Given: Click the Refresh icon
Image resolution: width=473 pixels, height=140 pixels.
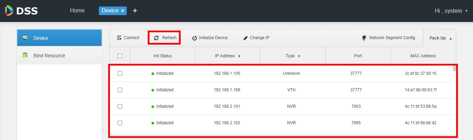Looking at the screenshot, I should (156, 38).
